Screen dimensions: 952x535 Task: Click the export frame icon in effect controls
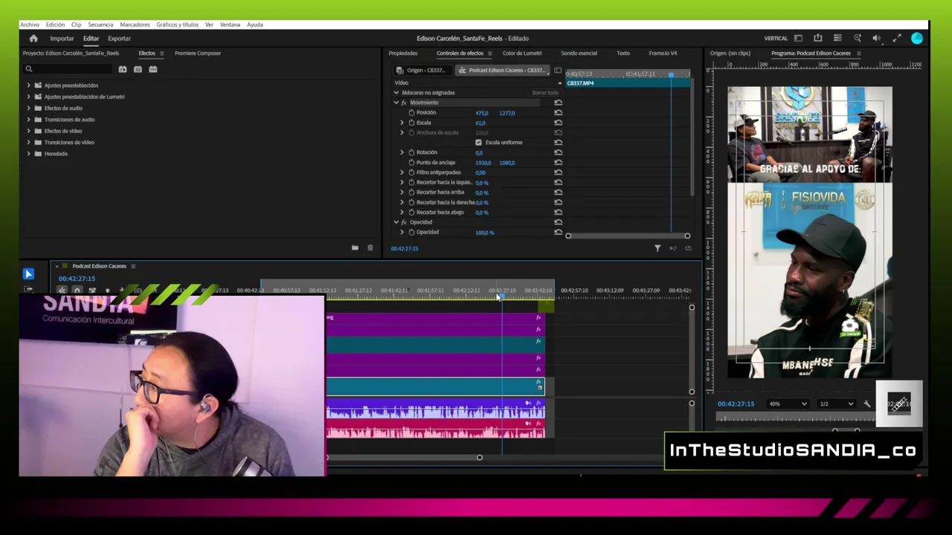coord(688,248)
